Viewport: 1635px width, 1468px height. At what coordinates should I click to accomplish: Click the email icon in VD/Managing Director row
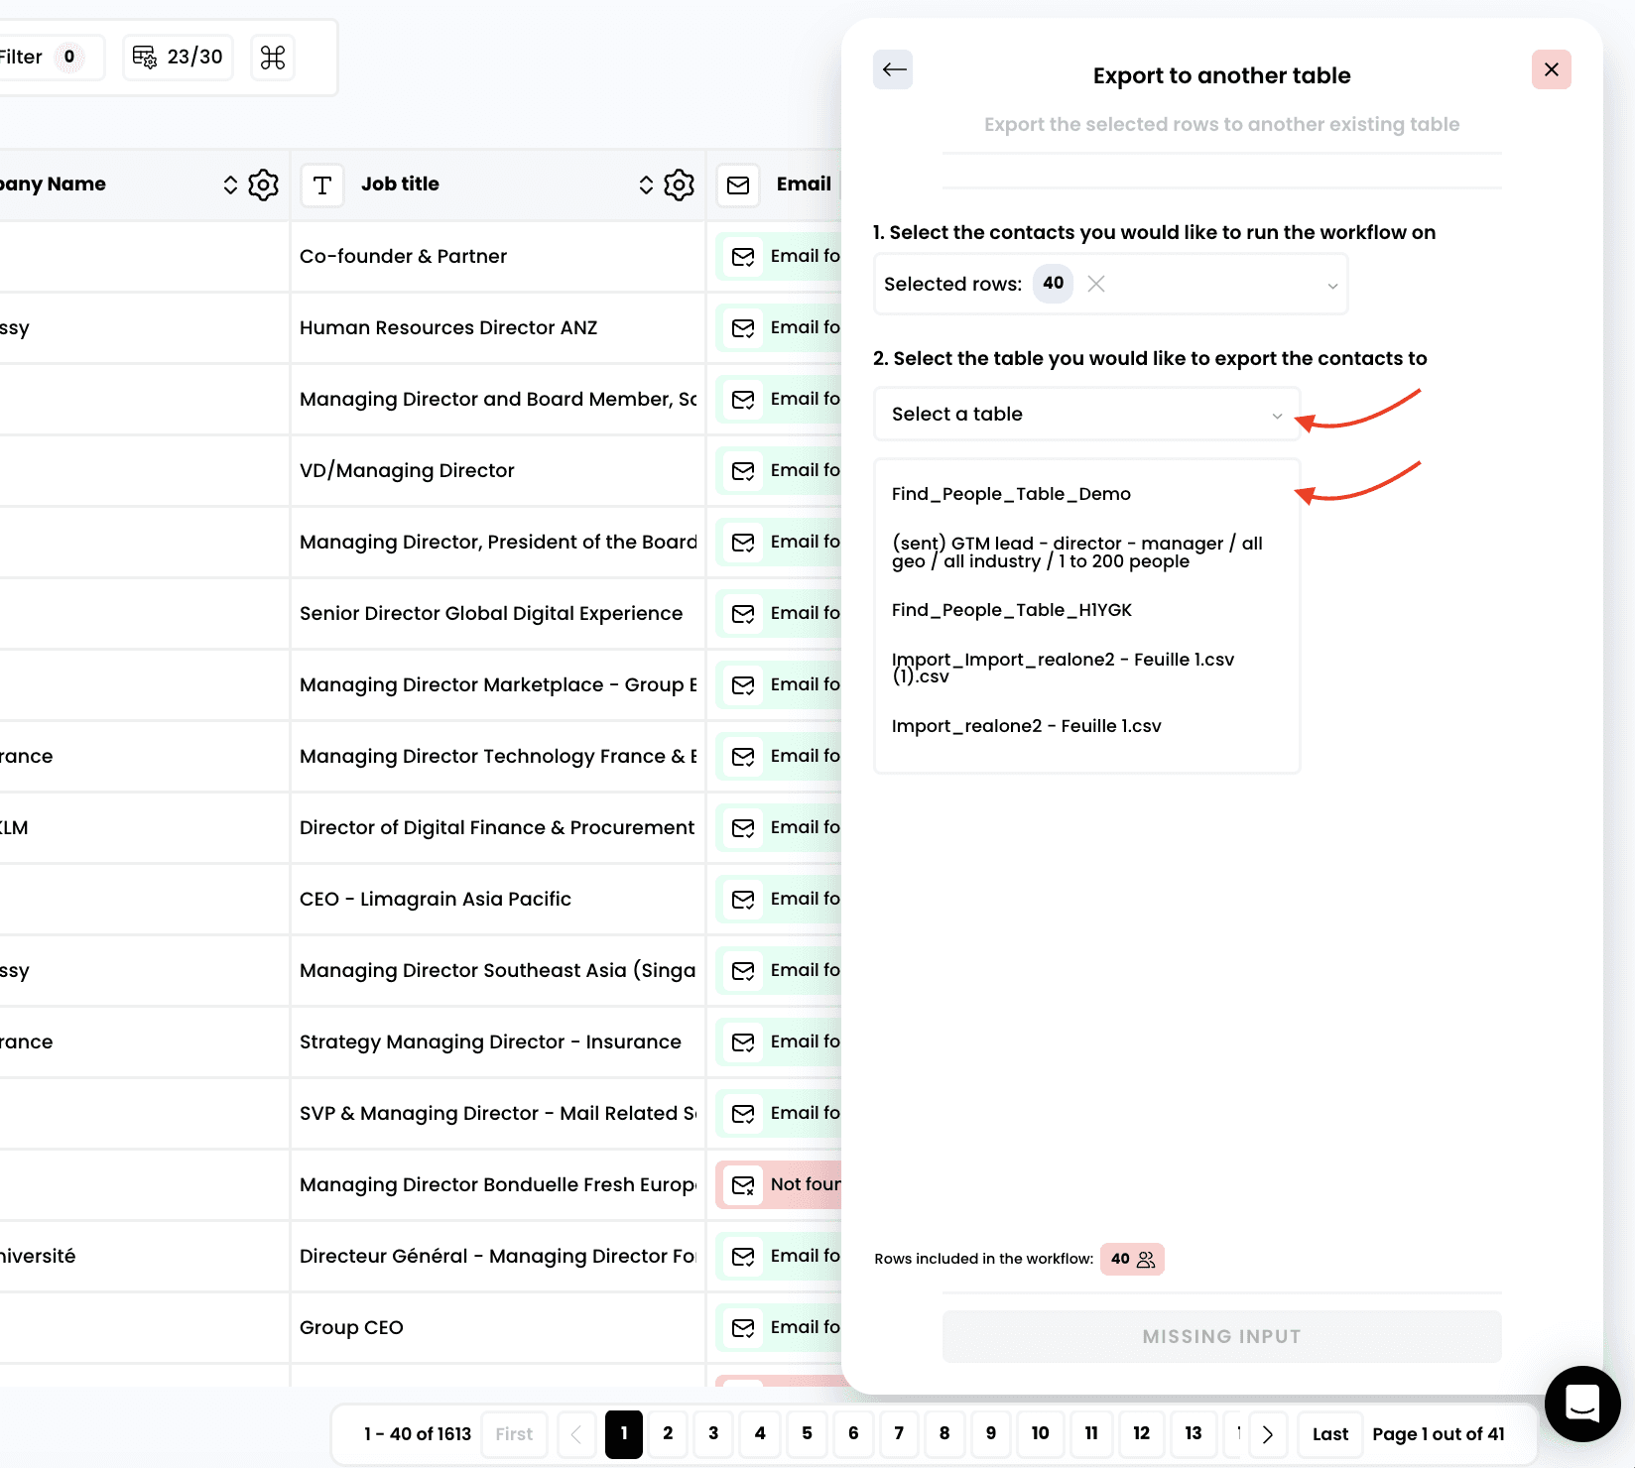[x=743, y=471]
